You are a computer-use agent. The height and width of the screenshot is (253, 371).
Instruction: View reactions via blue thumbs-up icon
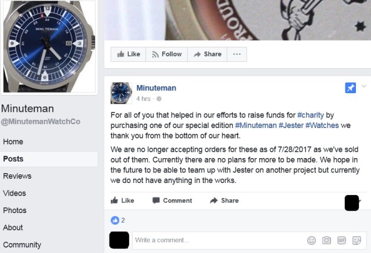tap(115, 220)
